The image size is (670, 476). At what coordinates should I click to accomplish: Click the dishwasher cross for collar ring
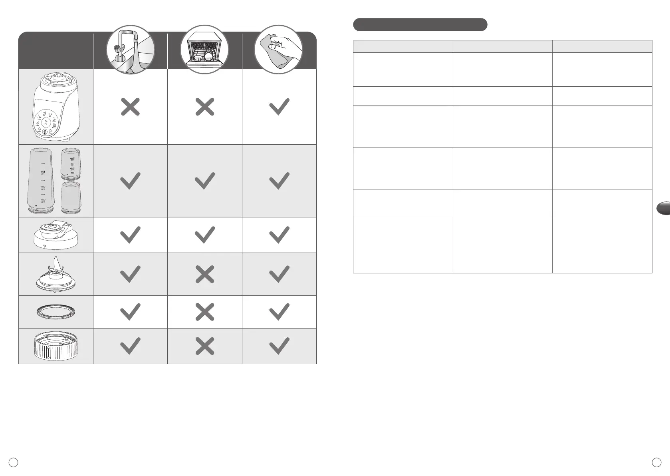(204, 346)
